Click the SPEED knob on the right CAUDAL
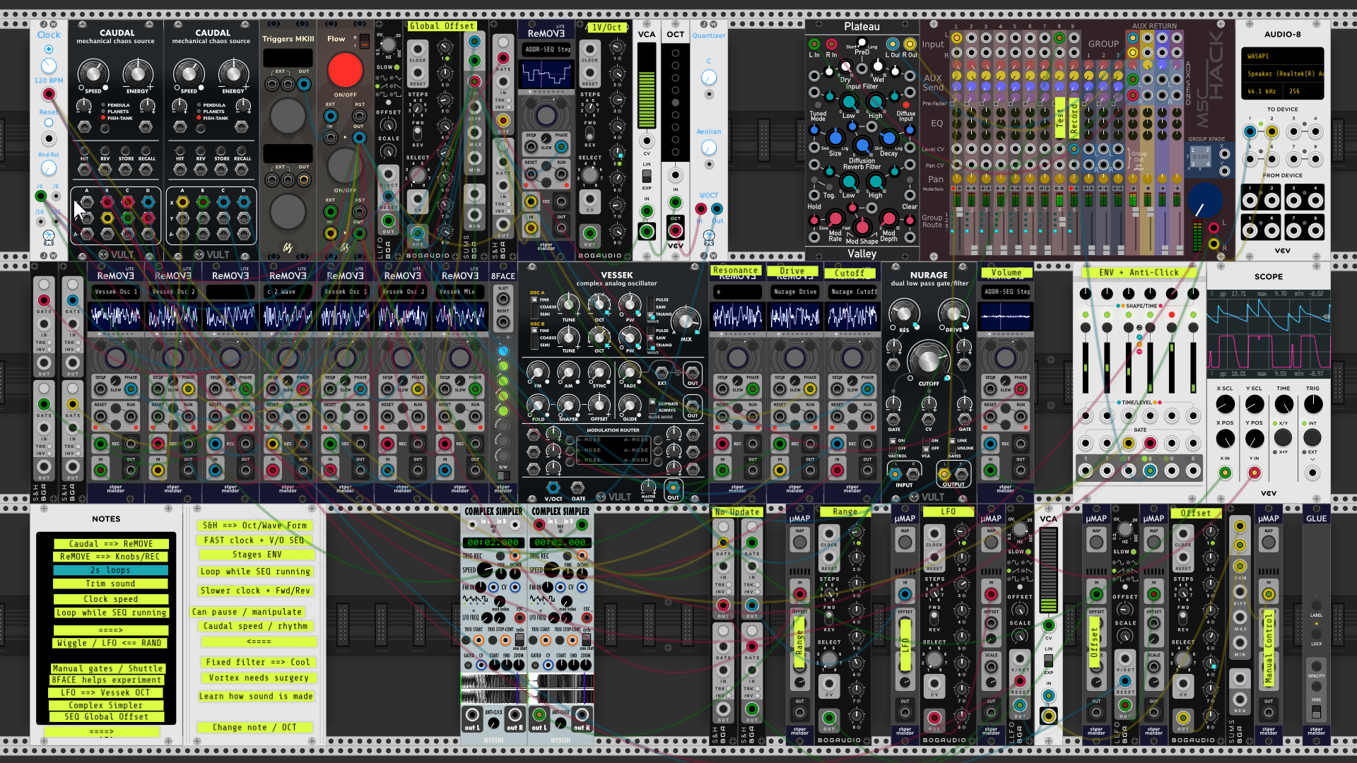Screen dimensions: 1357x763 click(189, 73)
